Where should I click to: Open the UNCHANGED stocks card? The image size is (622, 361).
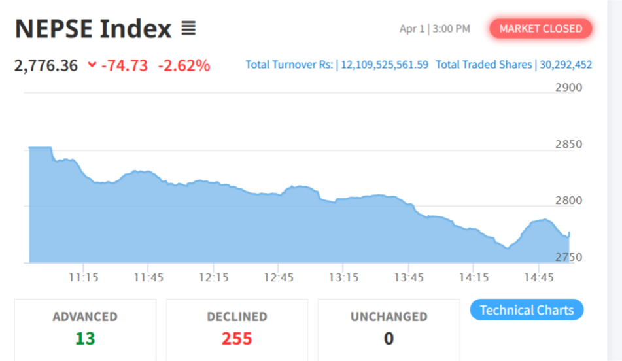389,329
